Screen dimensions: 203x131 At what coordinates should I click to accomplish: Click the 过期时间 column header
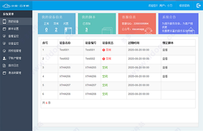click(x=134, y=43)
